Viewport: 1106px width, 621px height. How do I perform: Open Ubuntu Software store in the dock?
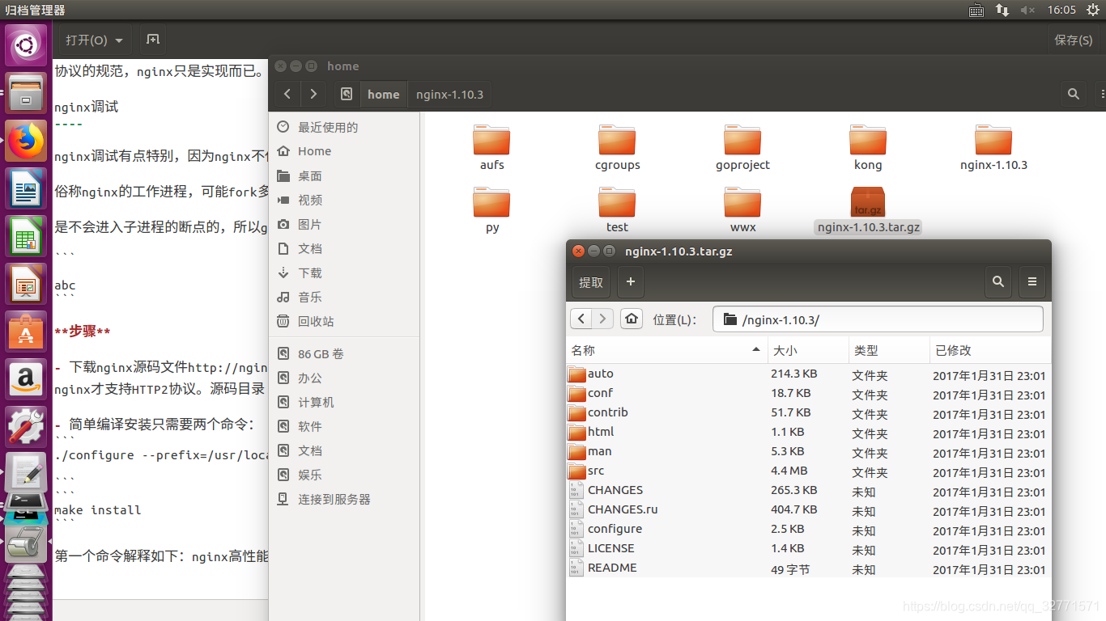pos(26,332)
